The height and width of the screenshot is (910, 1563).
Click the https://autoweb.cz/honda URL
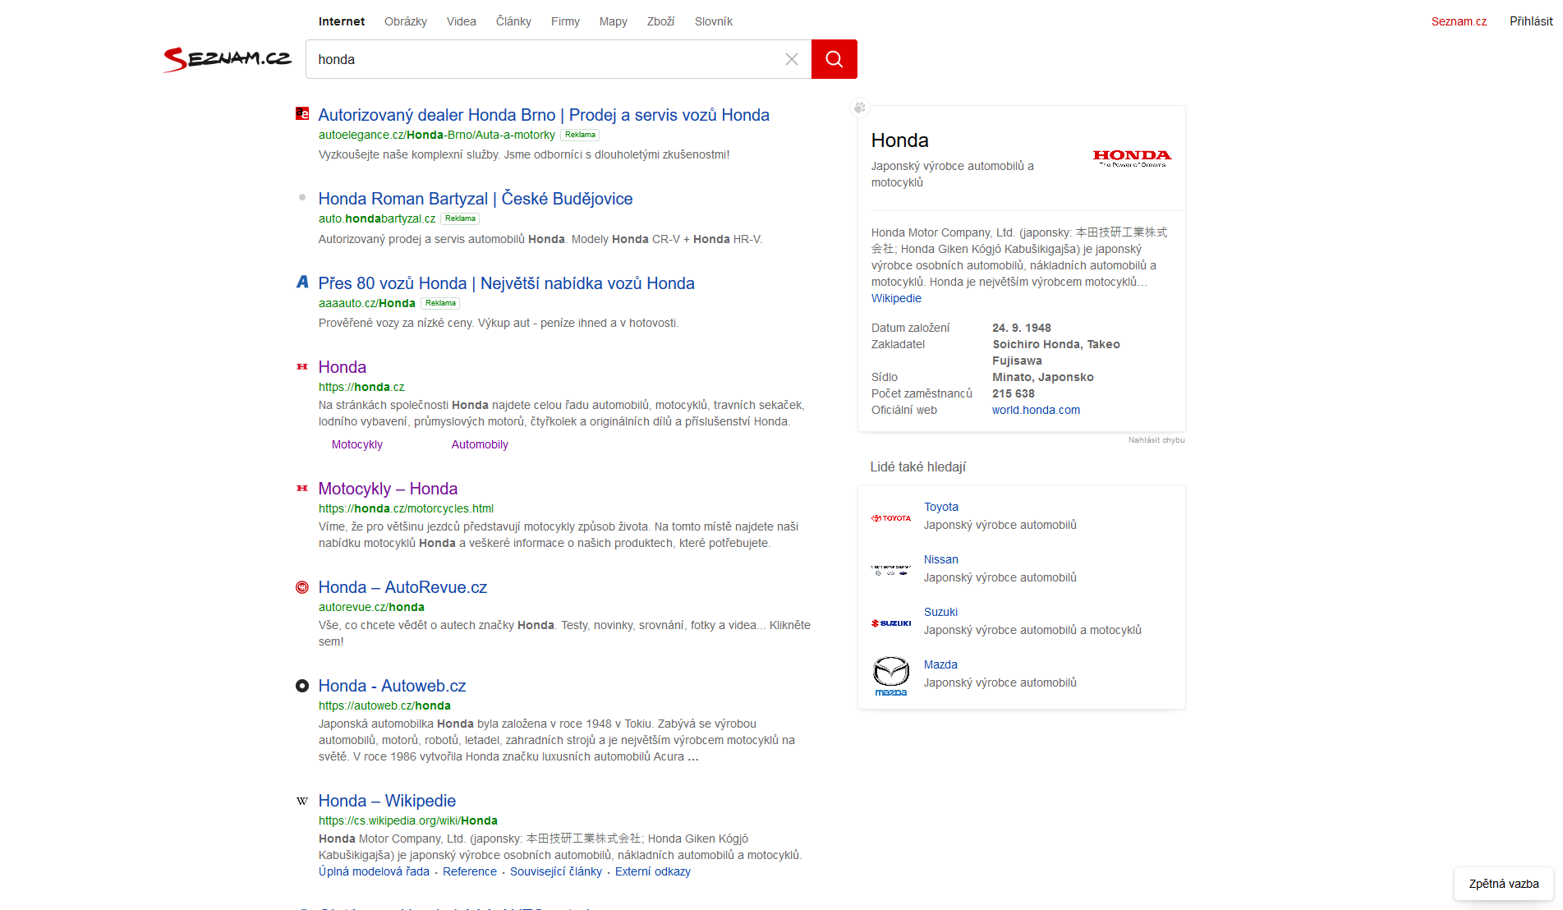384,705
